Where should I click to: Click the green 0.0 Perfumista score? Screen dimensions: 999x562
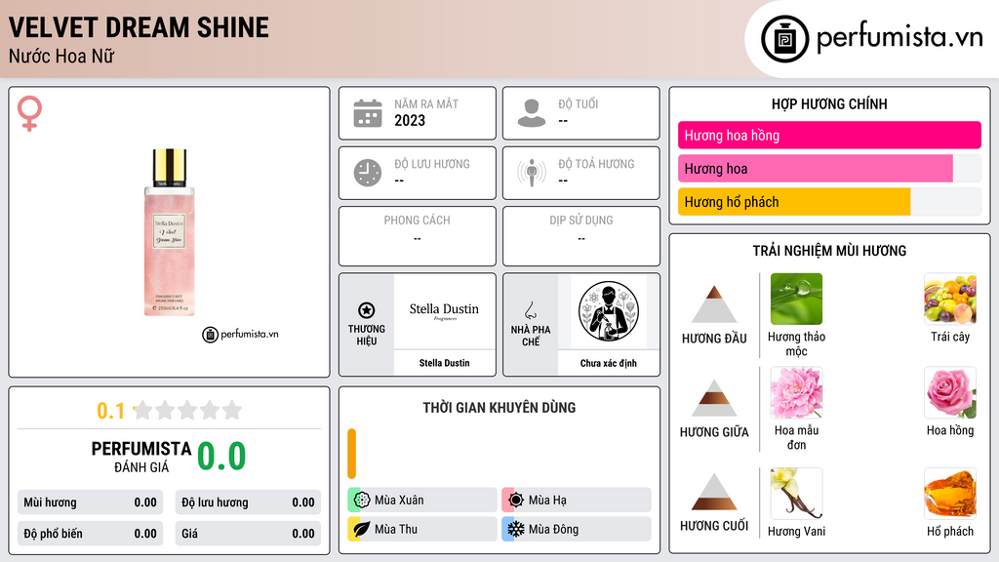(221, 457)
